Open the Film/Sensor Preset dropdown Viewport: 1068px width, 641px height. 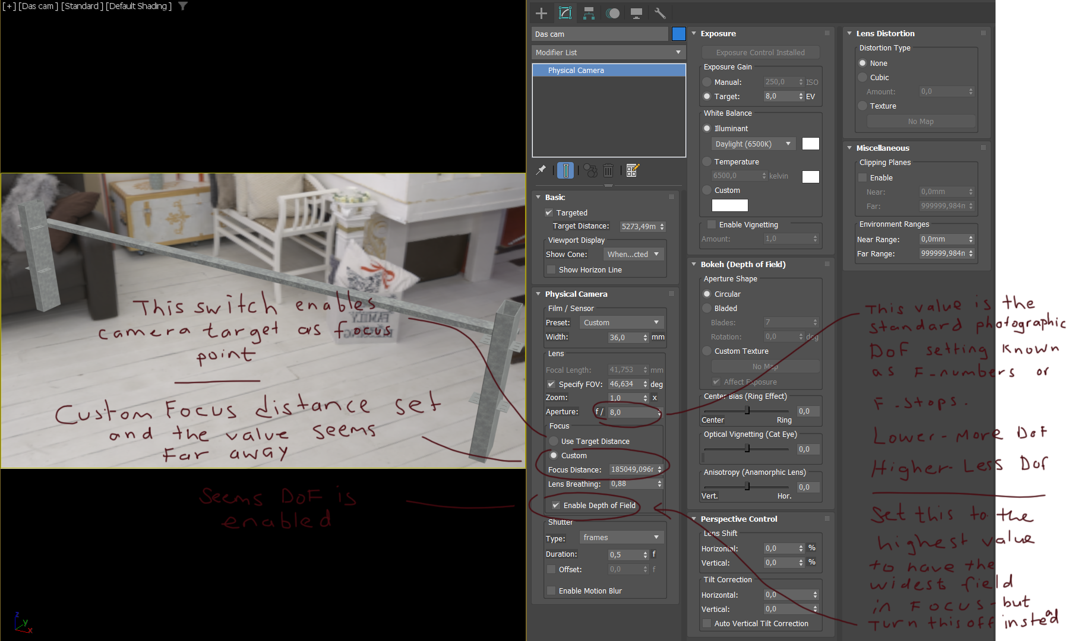click(x=621, y=322)
